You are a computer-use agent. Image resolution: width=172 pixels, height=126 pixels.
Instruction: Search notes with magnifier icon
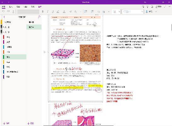[x=39, y=17]
